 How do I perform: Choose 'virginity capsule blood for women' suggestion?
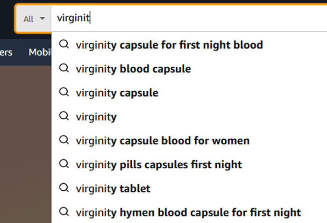[x=163, y=141]
